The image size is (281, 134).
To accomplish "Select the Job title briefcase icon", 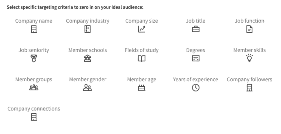I will click(195, 29).
